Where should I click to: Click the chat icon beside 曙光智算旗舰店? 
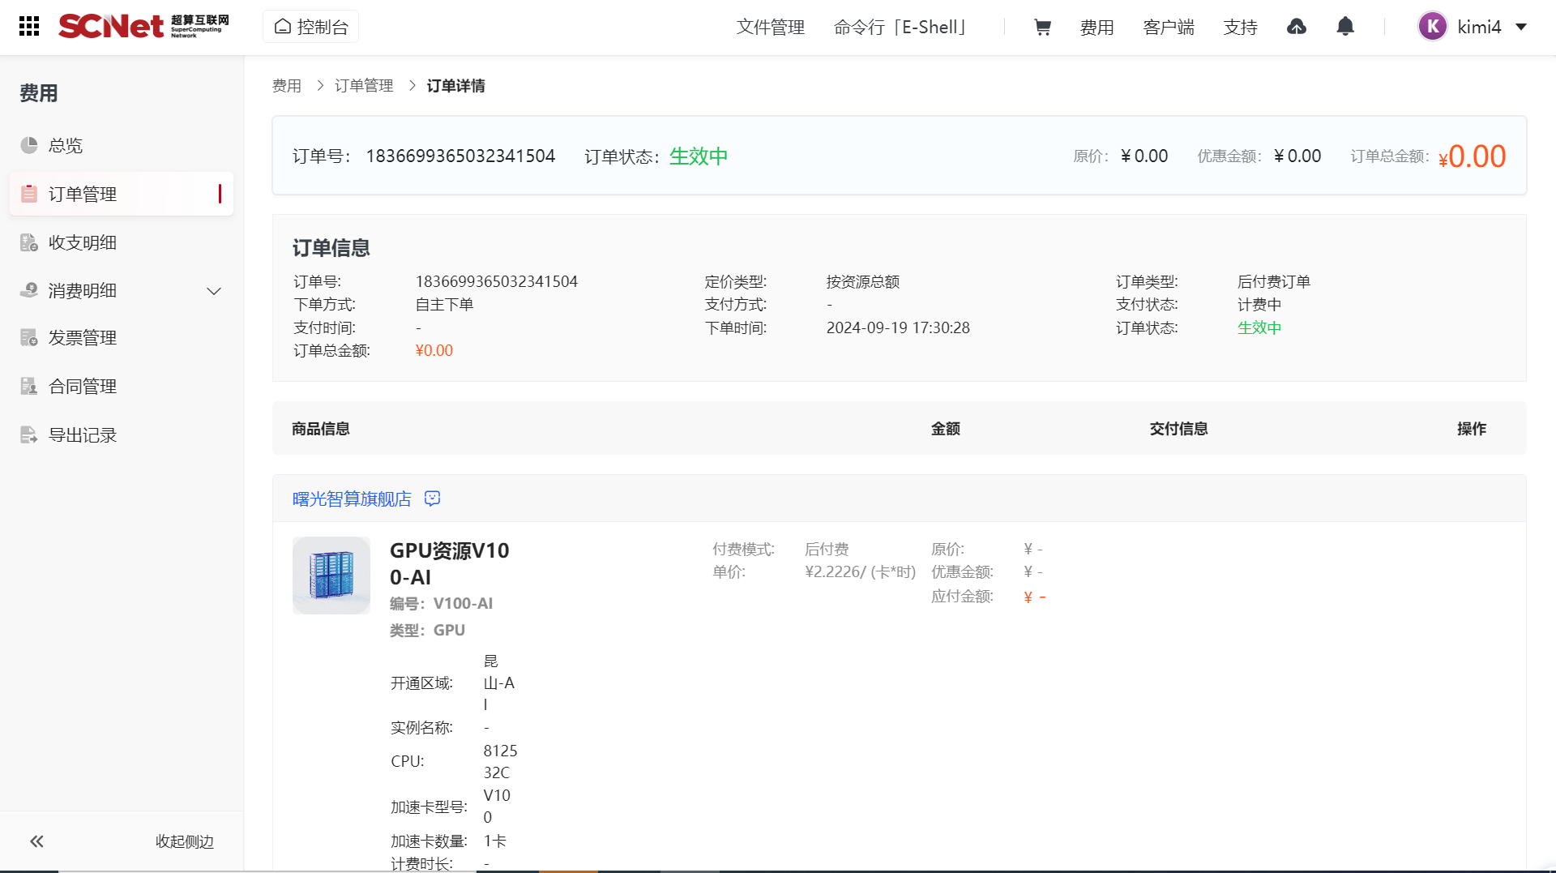point(433,499)
